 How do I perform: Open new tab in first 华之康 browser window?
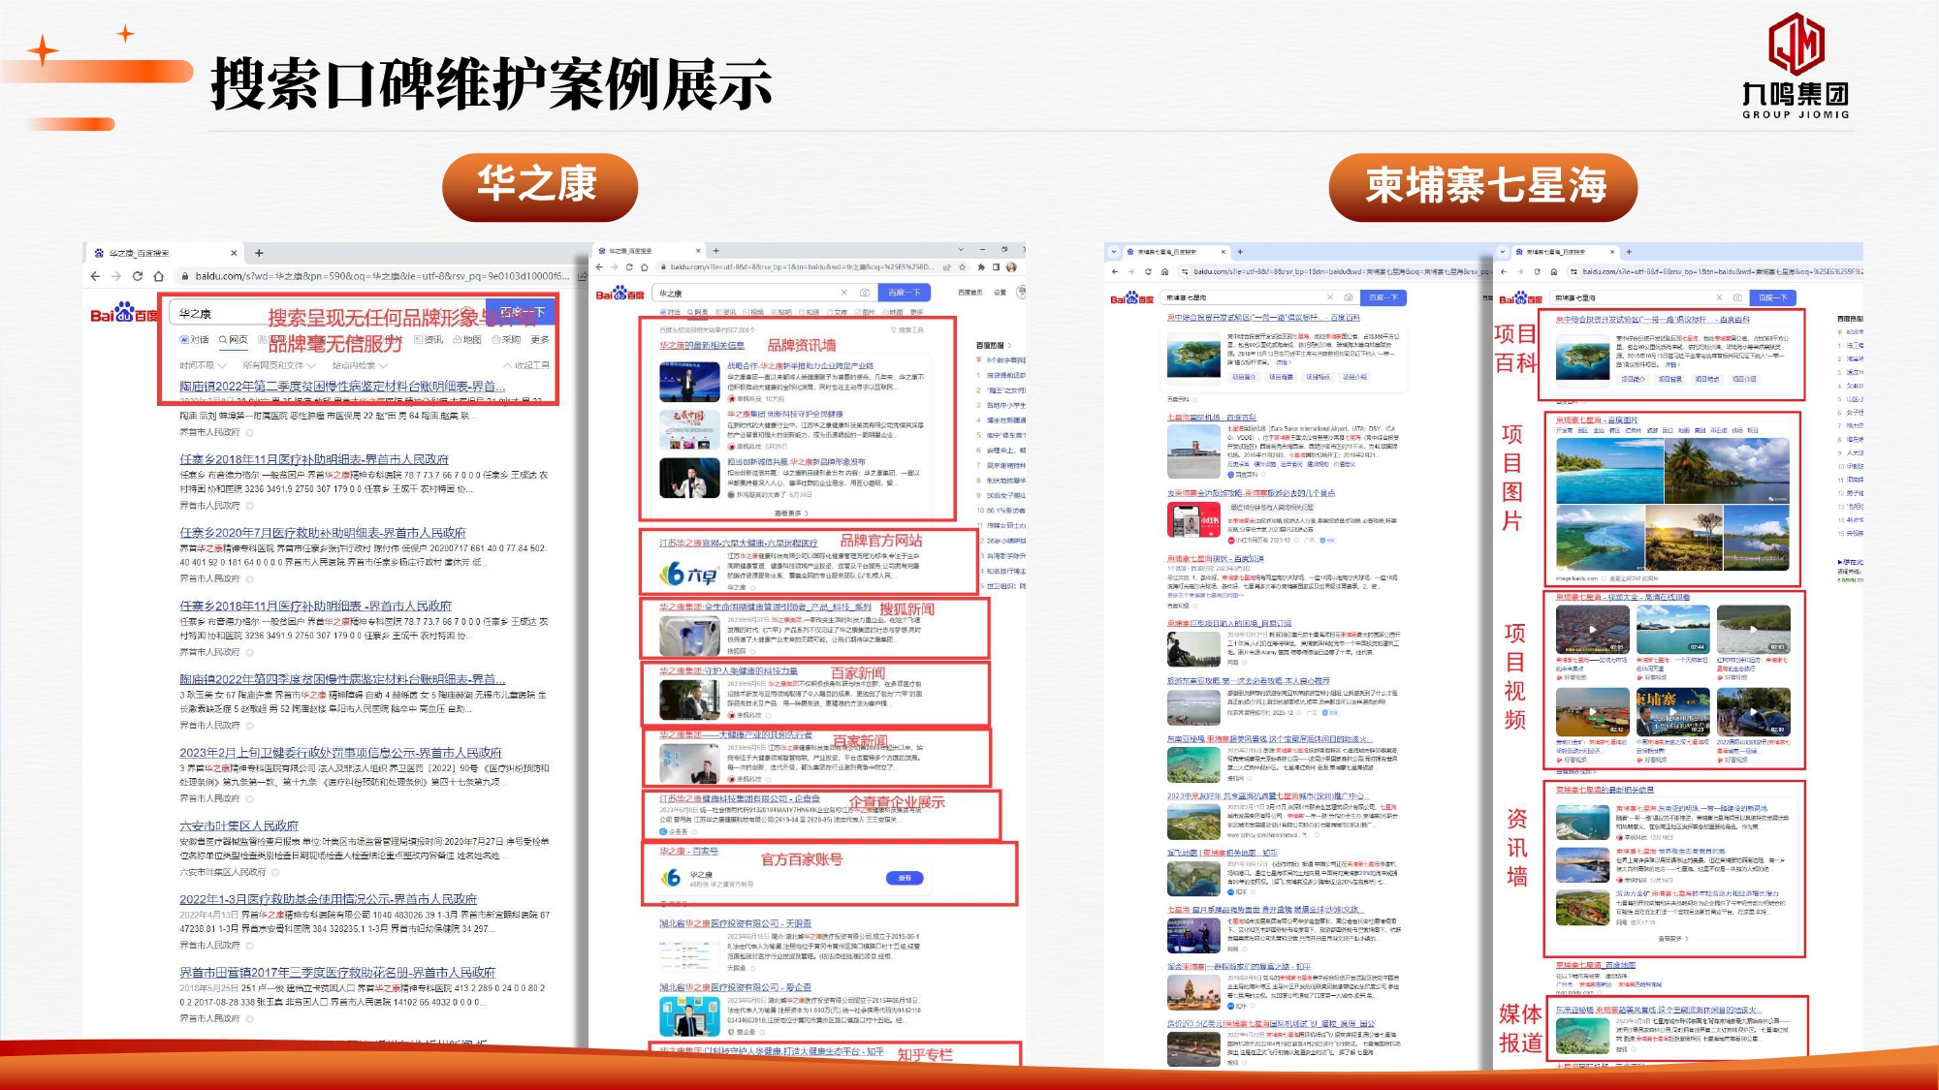pyautogui.click(x=259, y=253)
